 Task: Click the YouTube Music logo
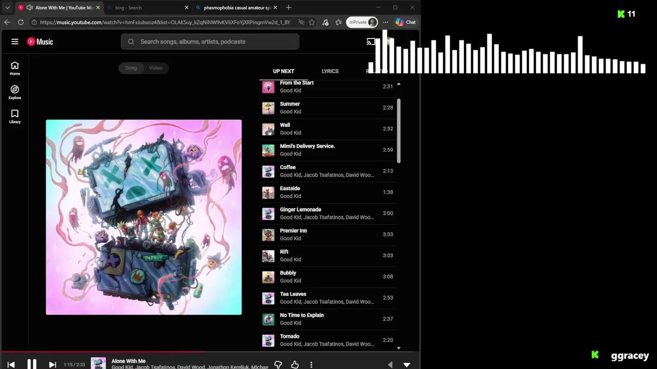click(x=40, y=42)
